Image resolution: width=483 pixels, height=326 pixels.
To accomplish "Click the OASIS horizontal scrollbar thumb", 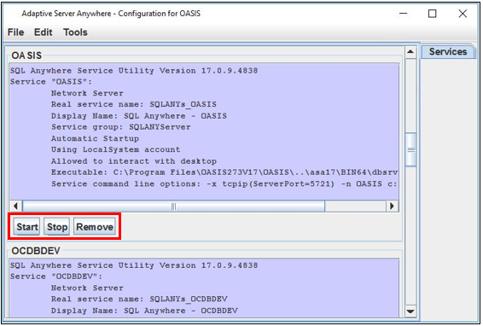I will click(174, 206).
